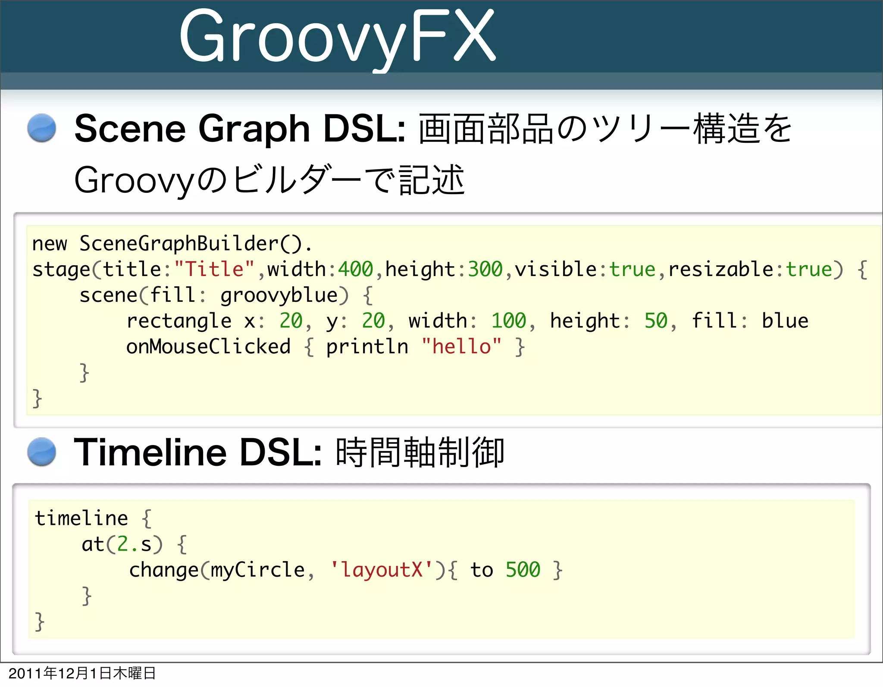Select the 'Scene Graph DSL:' heading text
The width and height of the screenshot is (883, 687).
click(240, 129)
